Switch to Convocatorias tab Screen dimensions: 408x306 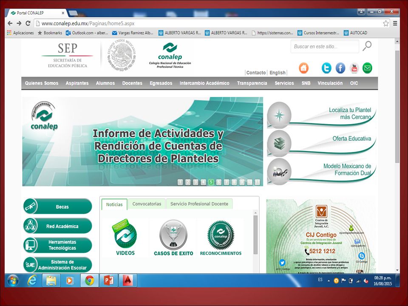(147, 204)
